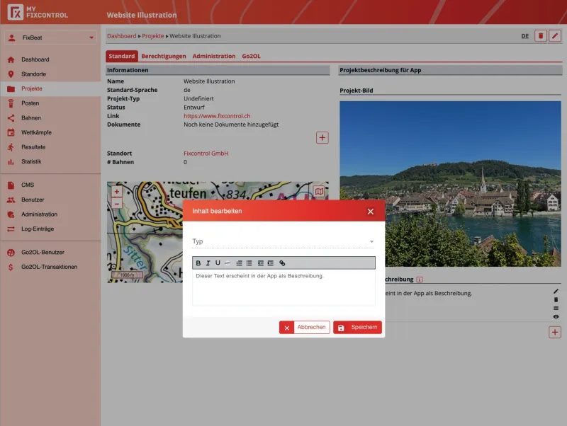
Task: Open Bahnen in the sidebar
Action: pos(50,118)
